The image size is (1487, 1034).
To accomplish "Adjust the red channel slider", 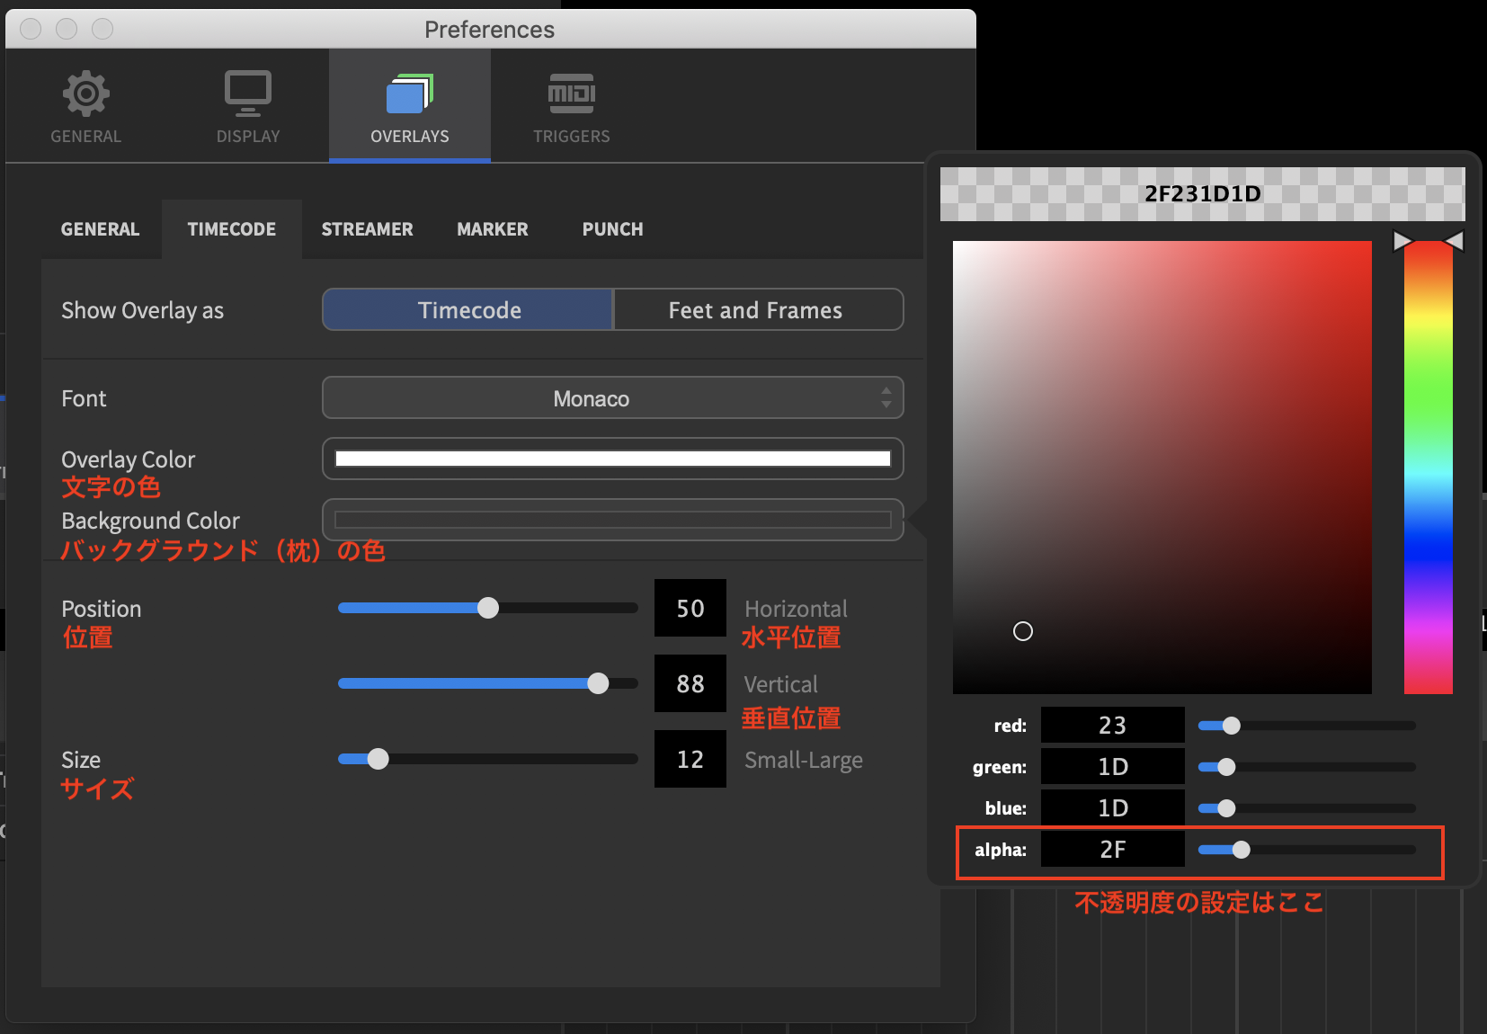I will (x=1307, y=726).
